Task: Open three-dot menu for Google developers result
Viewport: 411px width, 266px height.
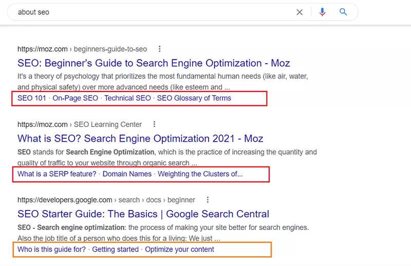Action: click(x=208, y=200)
